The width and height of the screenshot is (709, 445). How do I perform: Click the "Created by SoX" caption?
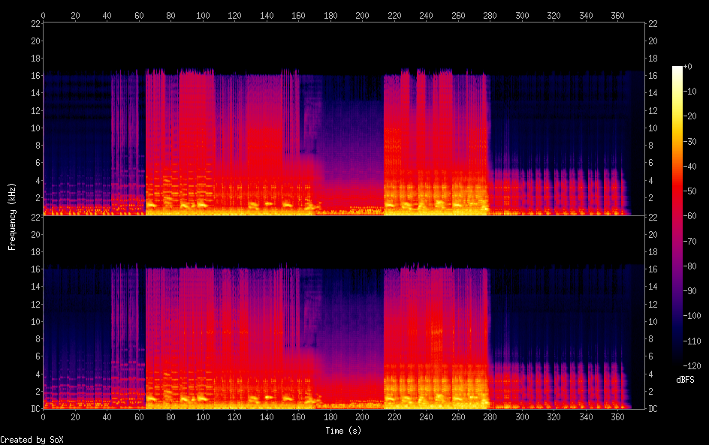(32, 440)
